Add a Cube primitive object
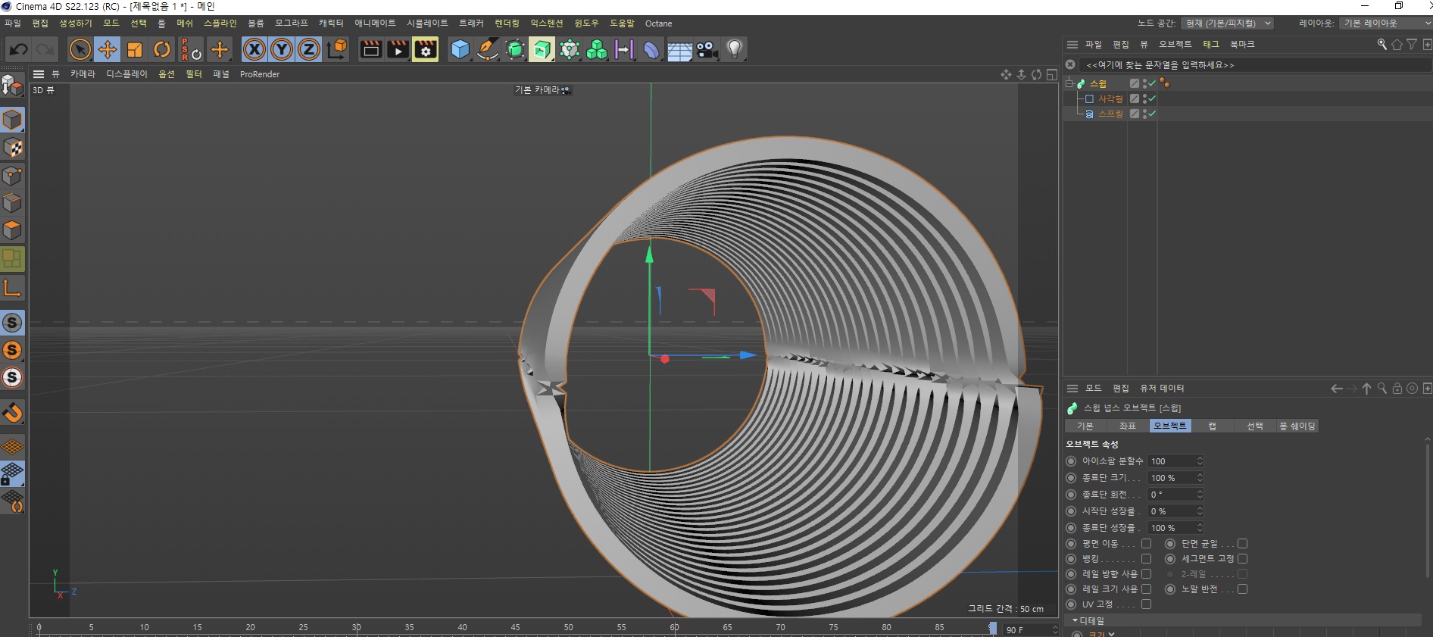 pyautogui.click(x=460, y=50)
